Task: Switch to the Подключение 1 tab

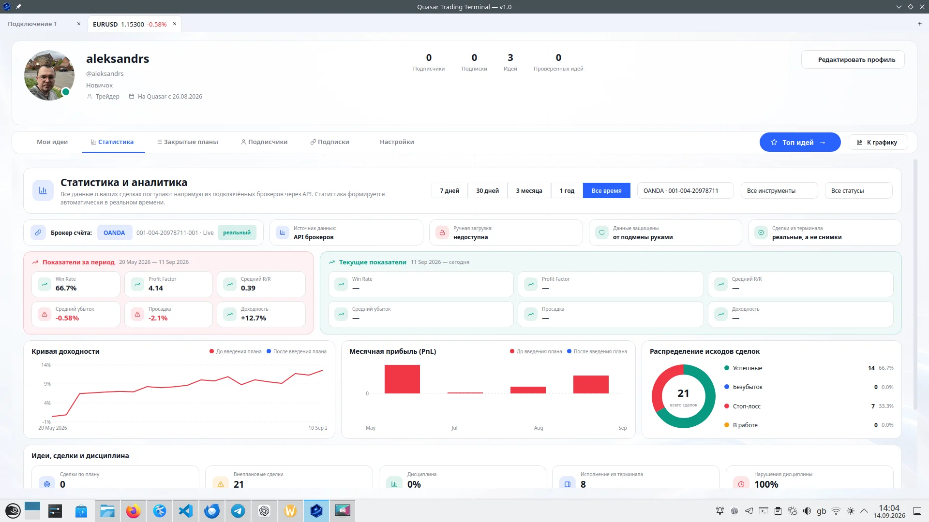Action: tap(32, 24)
